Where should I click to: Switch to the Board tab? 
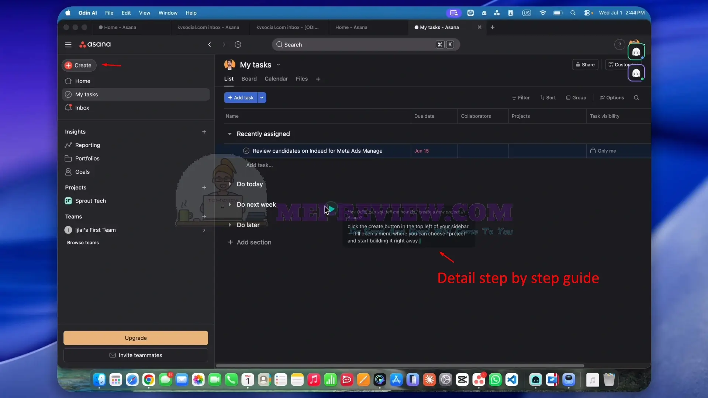[249, 79]
